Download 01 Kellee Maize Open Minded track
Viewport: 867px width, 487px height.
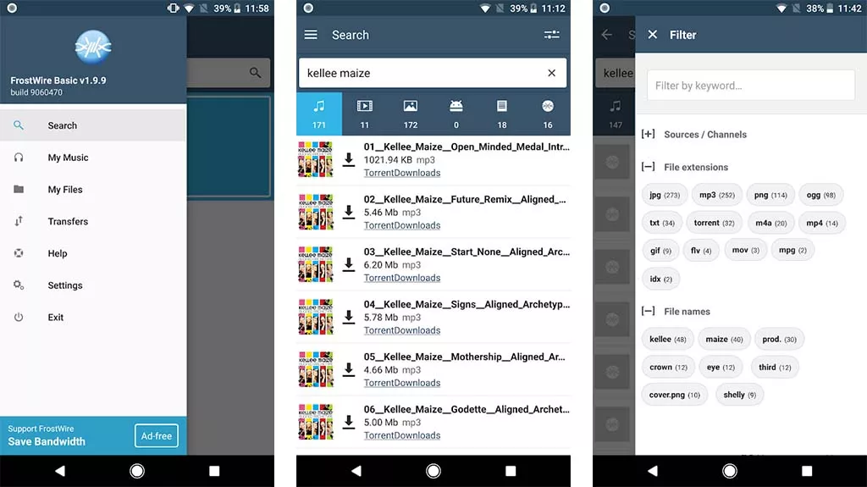pyautogui.click(x=348, y=160)
